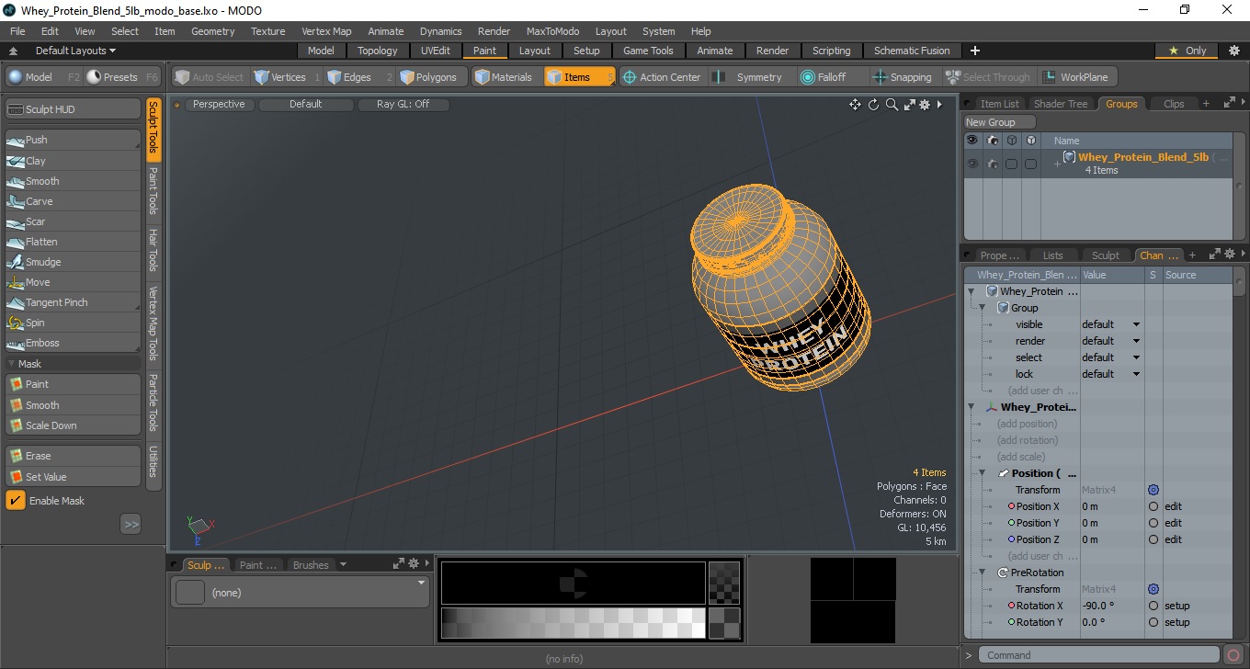Click the viewport pan move icon
This screenshot has width=1250, height=669.
tap(856, 105)
